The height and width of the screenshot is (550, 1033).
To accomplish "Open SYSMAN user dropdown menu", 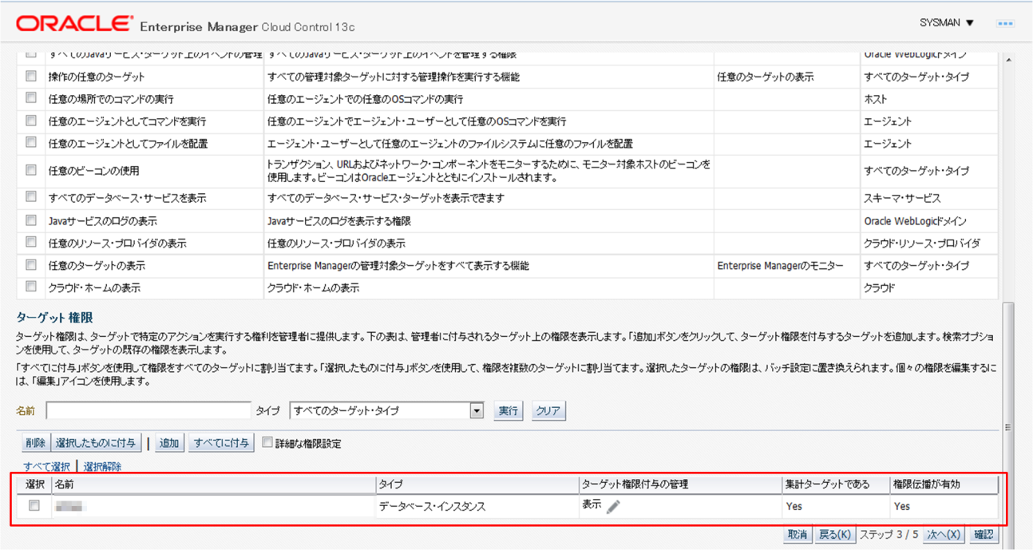I will pyautogui.click(x=947, y=23).
